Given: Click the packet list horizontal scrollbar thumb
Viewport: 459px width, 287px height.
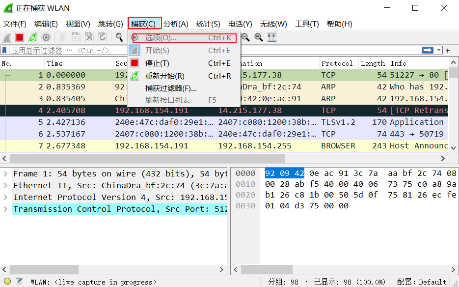Looking at the screenshot, I should click(147, 159).
